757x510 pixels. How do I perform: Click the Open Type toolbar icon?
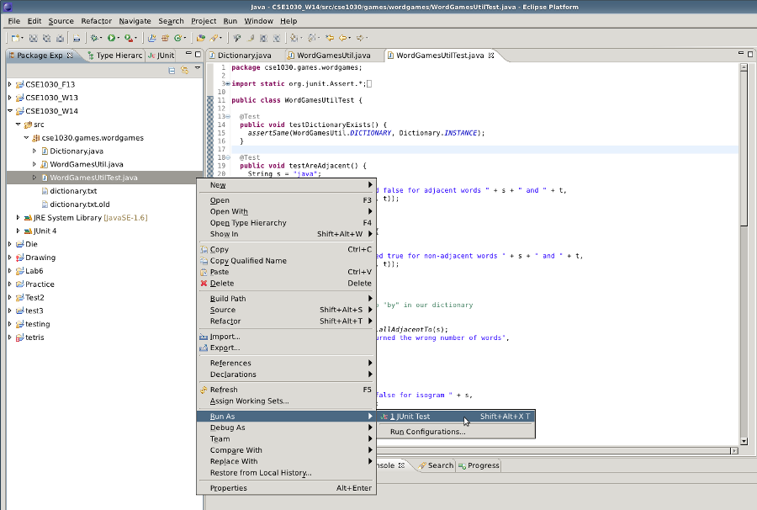[201, 38]
